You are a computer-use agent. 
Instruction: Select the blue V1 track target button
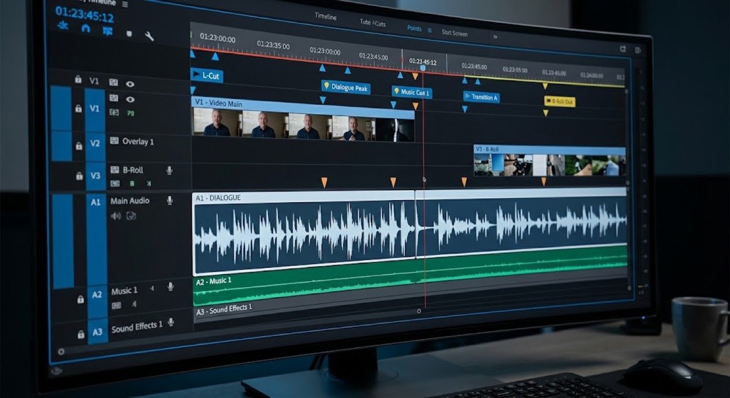(95, 109)
